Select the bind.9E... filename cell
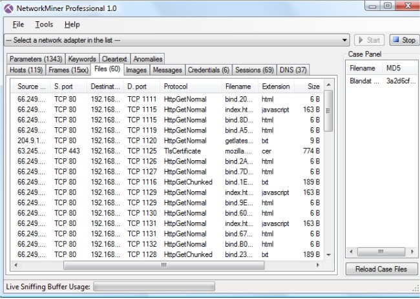The image size is (420, 299). [x=239, y=203]
